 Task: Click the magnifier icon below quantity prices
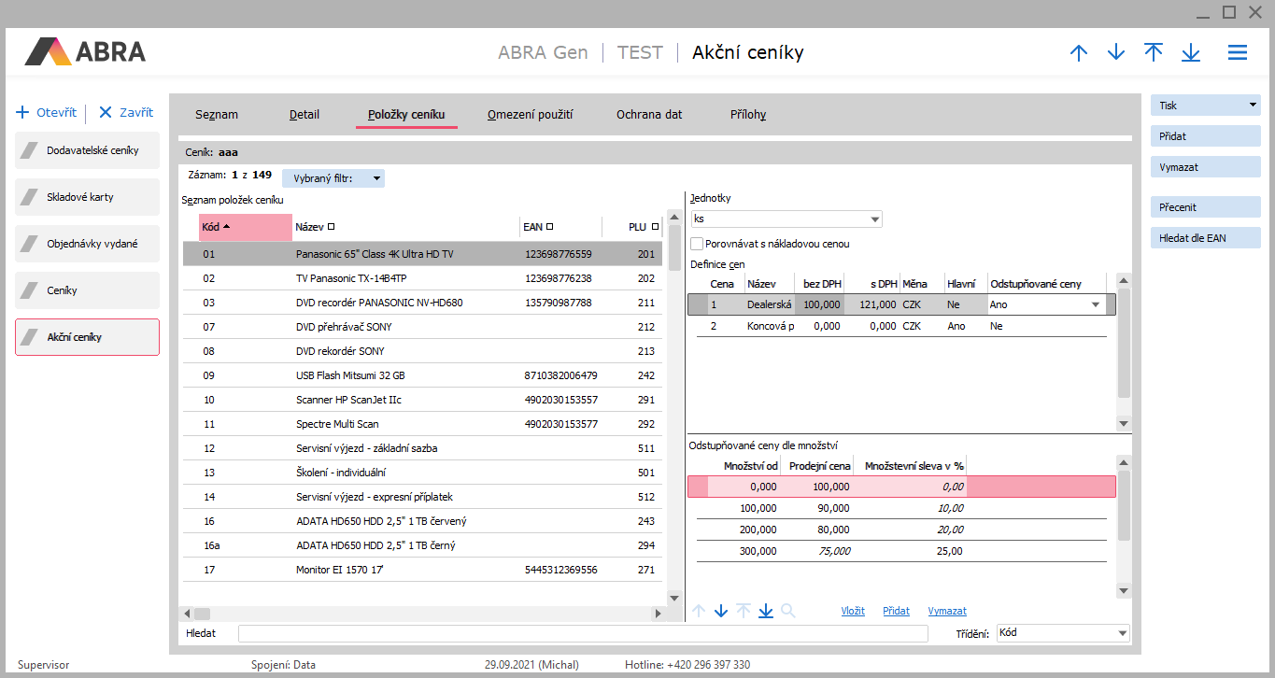click(x=788, y=611)
